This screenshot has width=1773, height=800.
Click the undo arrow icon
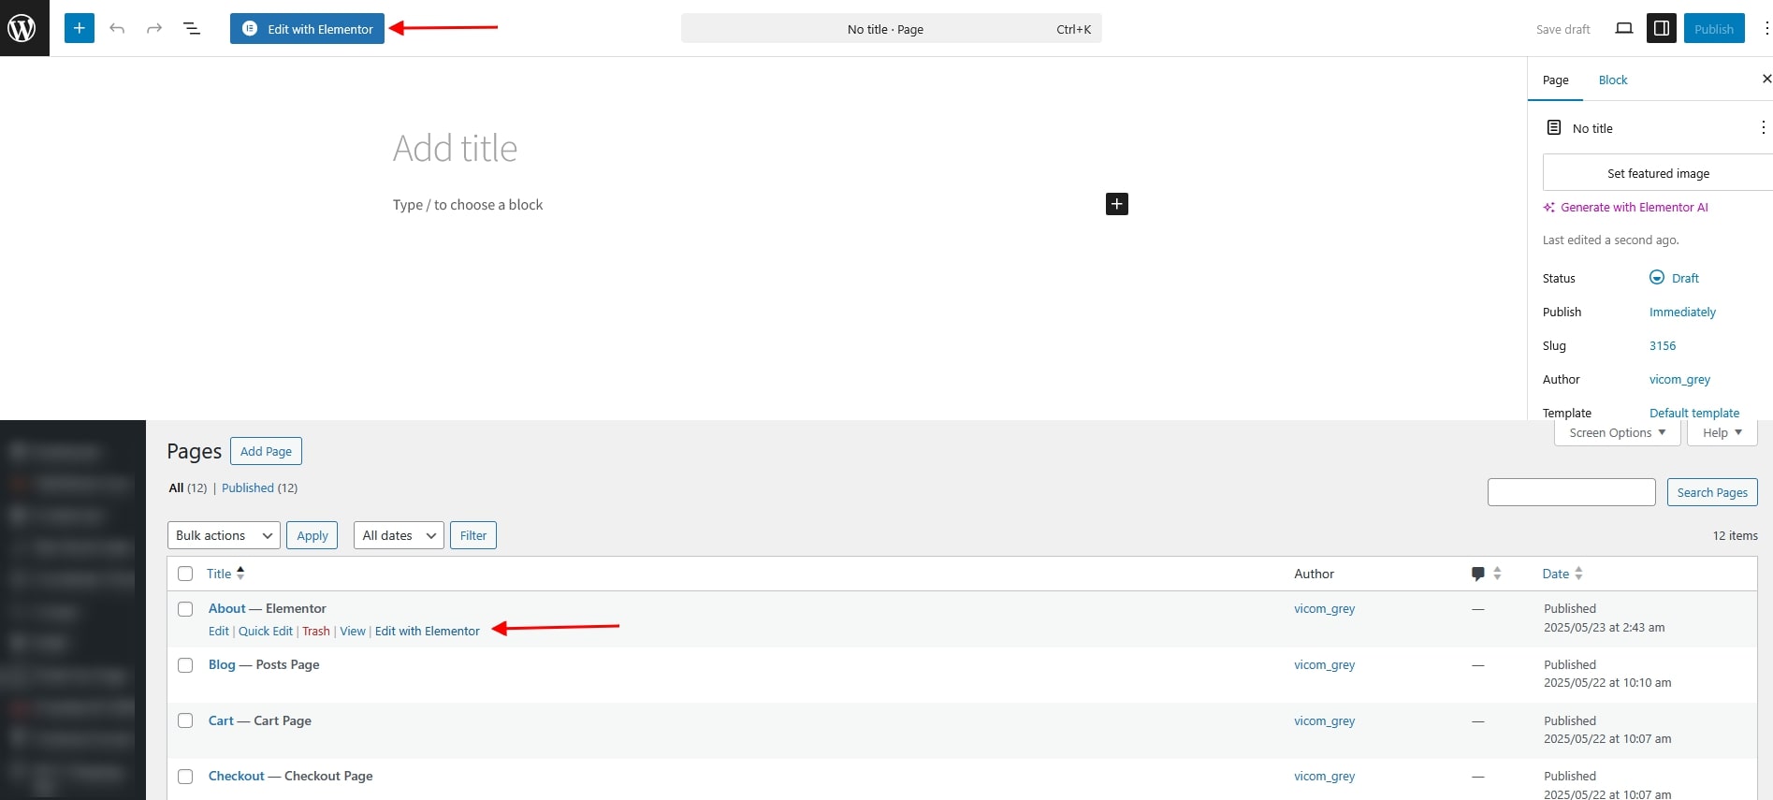(117, 29)
